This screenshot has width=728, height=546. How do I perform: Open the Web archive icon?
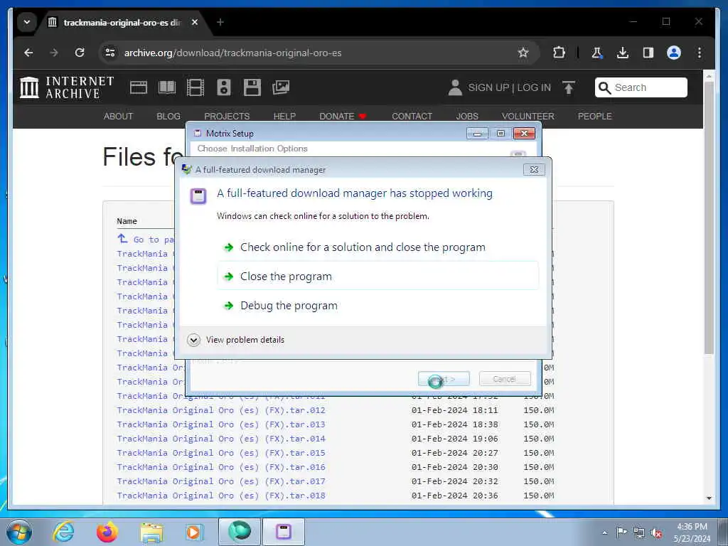[x=139, y=87]
